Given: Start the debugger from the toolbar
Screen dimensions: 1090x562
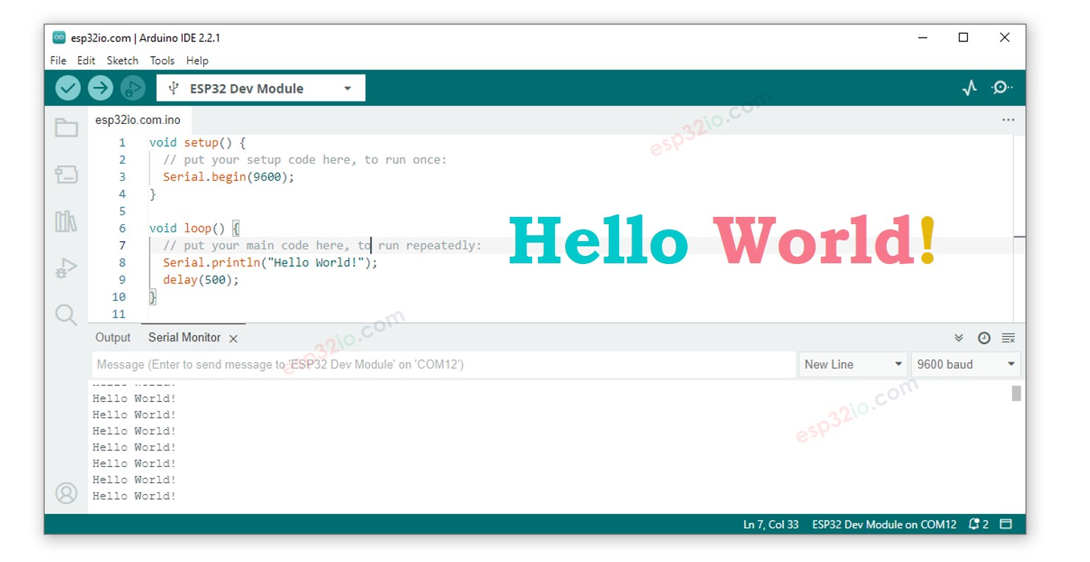Looking at the screenshot, I should pyautogui.click(x=133, y=89).
